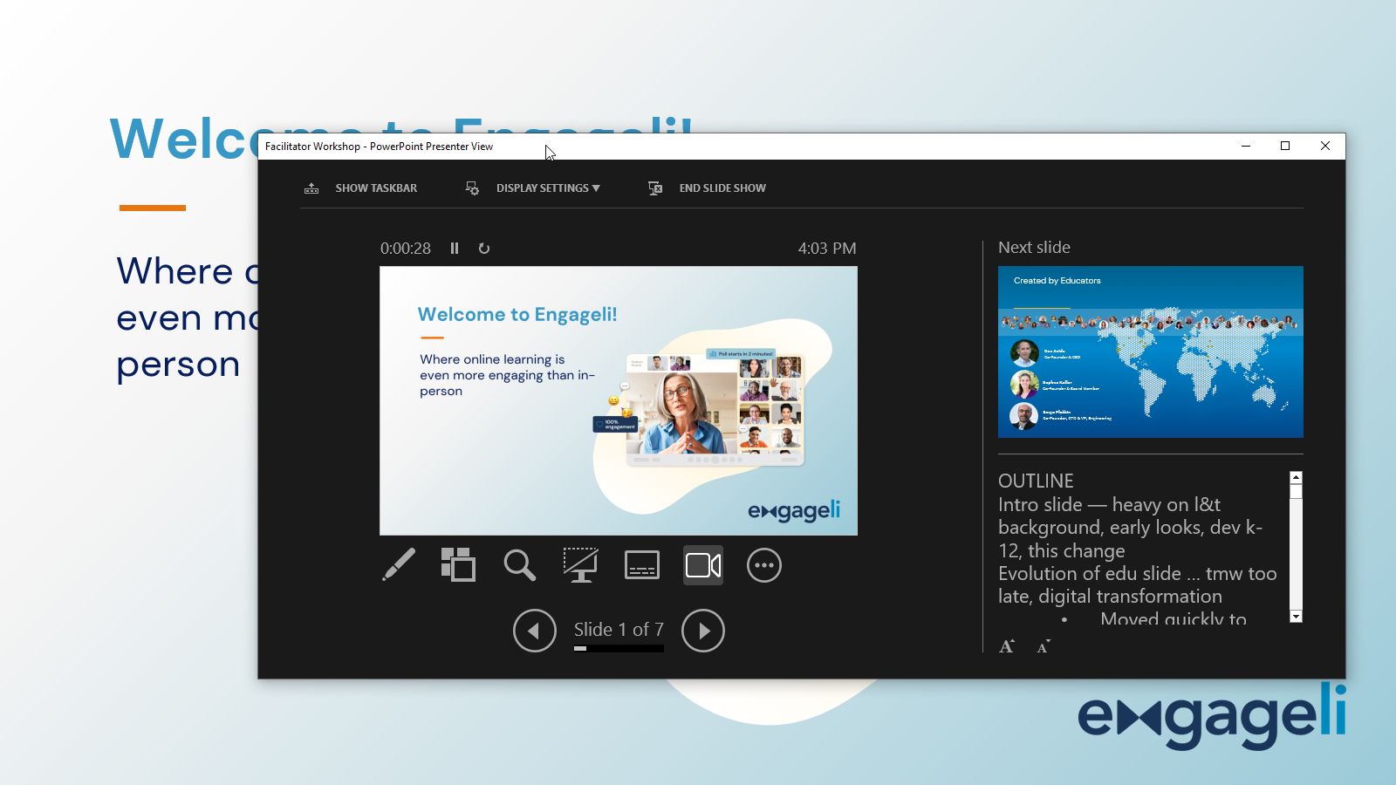Select the Zoom Into Slide magnifier

(x=519, y=564)
